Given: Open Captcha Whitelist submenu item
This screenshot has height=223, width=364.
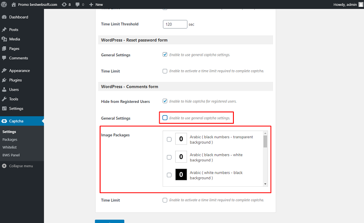Looking at the screenshot, I should [x=10, y=147].
